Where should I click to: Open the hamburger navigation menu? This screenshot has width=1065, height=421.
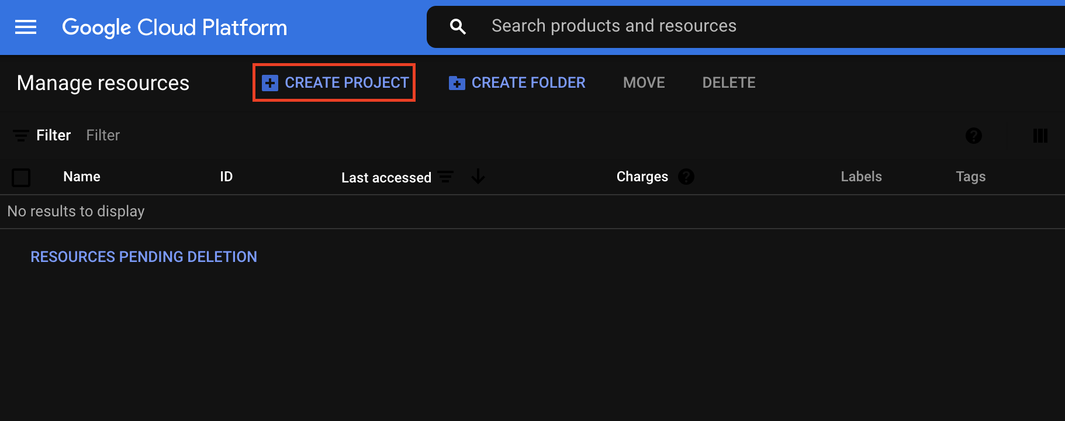pyautogui.click(x=26, y=27)
